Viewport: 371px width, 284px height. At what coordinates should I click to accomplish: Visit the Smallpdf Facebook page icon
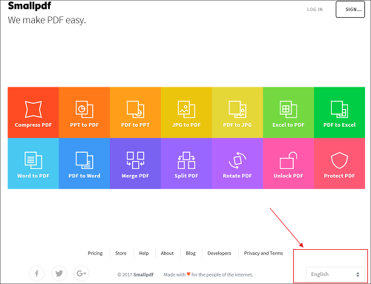coord(36,274)
